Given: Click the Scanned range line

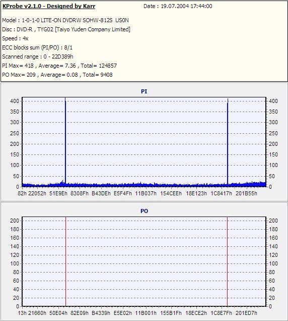Looking at the screenshot, I should tap(38, 57).
